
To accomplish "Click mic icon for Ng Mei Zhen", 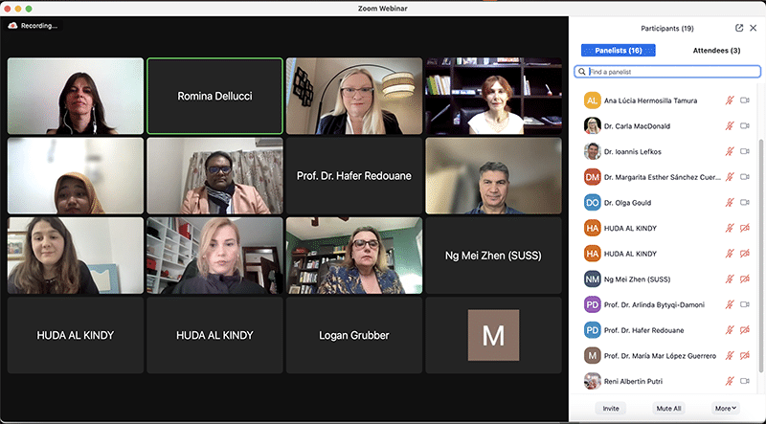I will [x=730, y=279].
